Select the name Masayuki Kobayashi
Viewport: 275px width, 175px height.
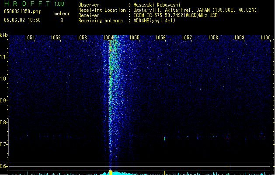point(157,5)
